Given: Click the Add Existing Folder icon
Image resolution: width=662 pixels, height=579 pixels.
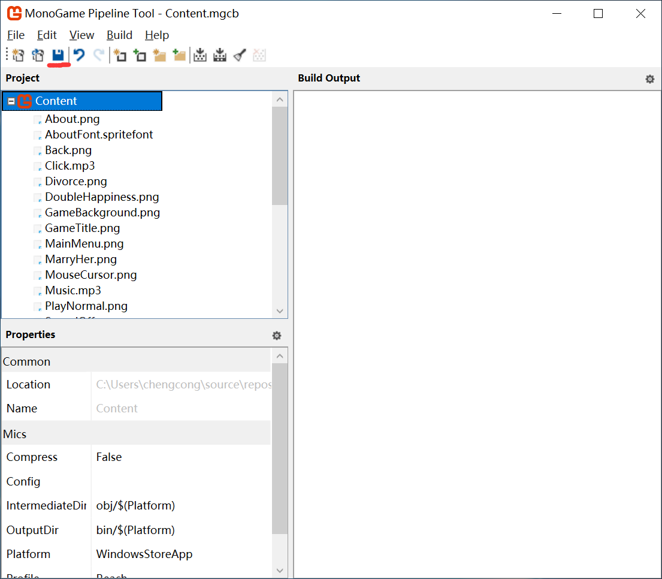Looking at the screenshot, I should [179, 56].
